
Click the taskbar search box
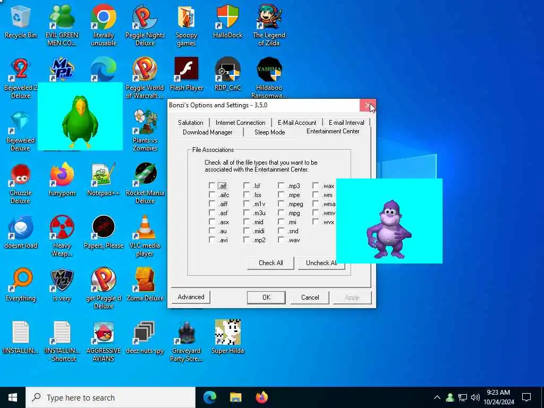click(x=110, y=397)
